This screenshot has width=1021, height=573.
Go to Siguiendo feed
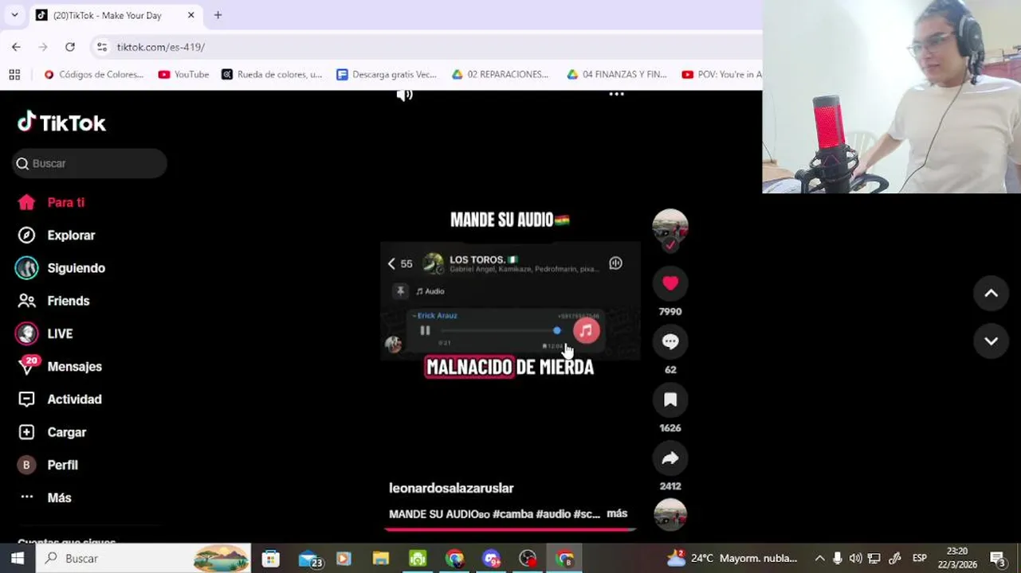coord(61,268)
